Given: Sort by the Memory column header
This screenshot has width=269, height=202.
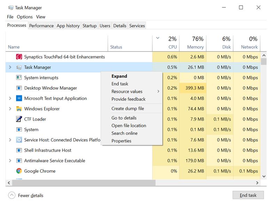Looking at the screenshot, I should [193, 43].
